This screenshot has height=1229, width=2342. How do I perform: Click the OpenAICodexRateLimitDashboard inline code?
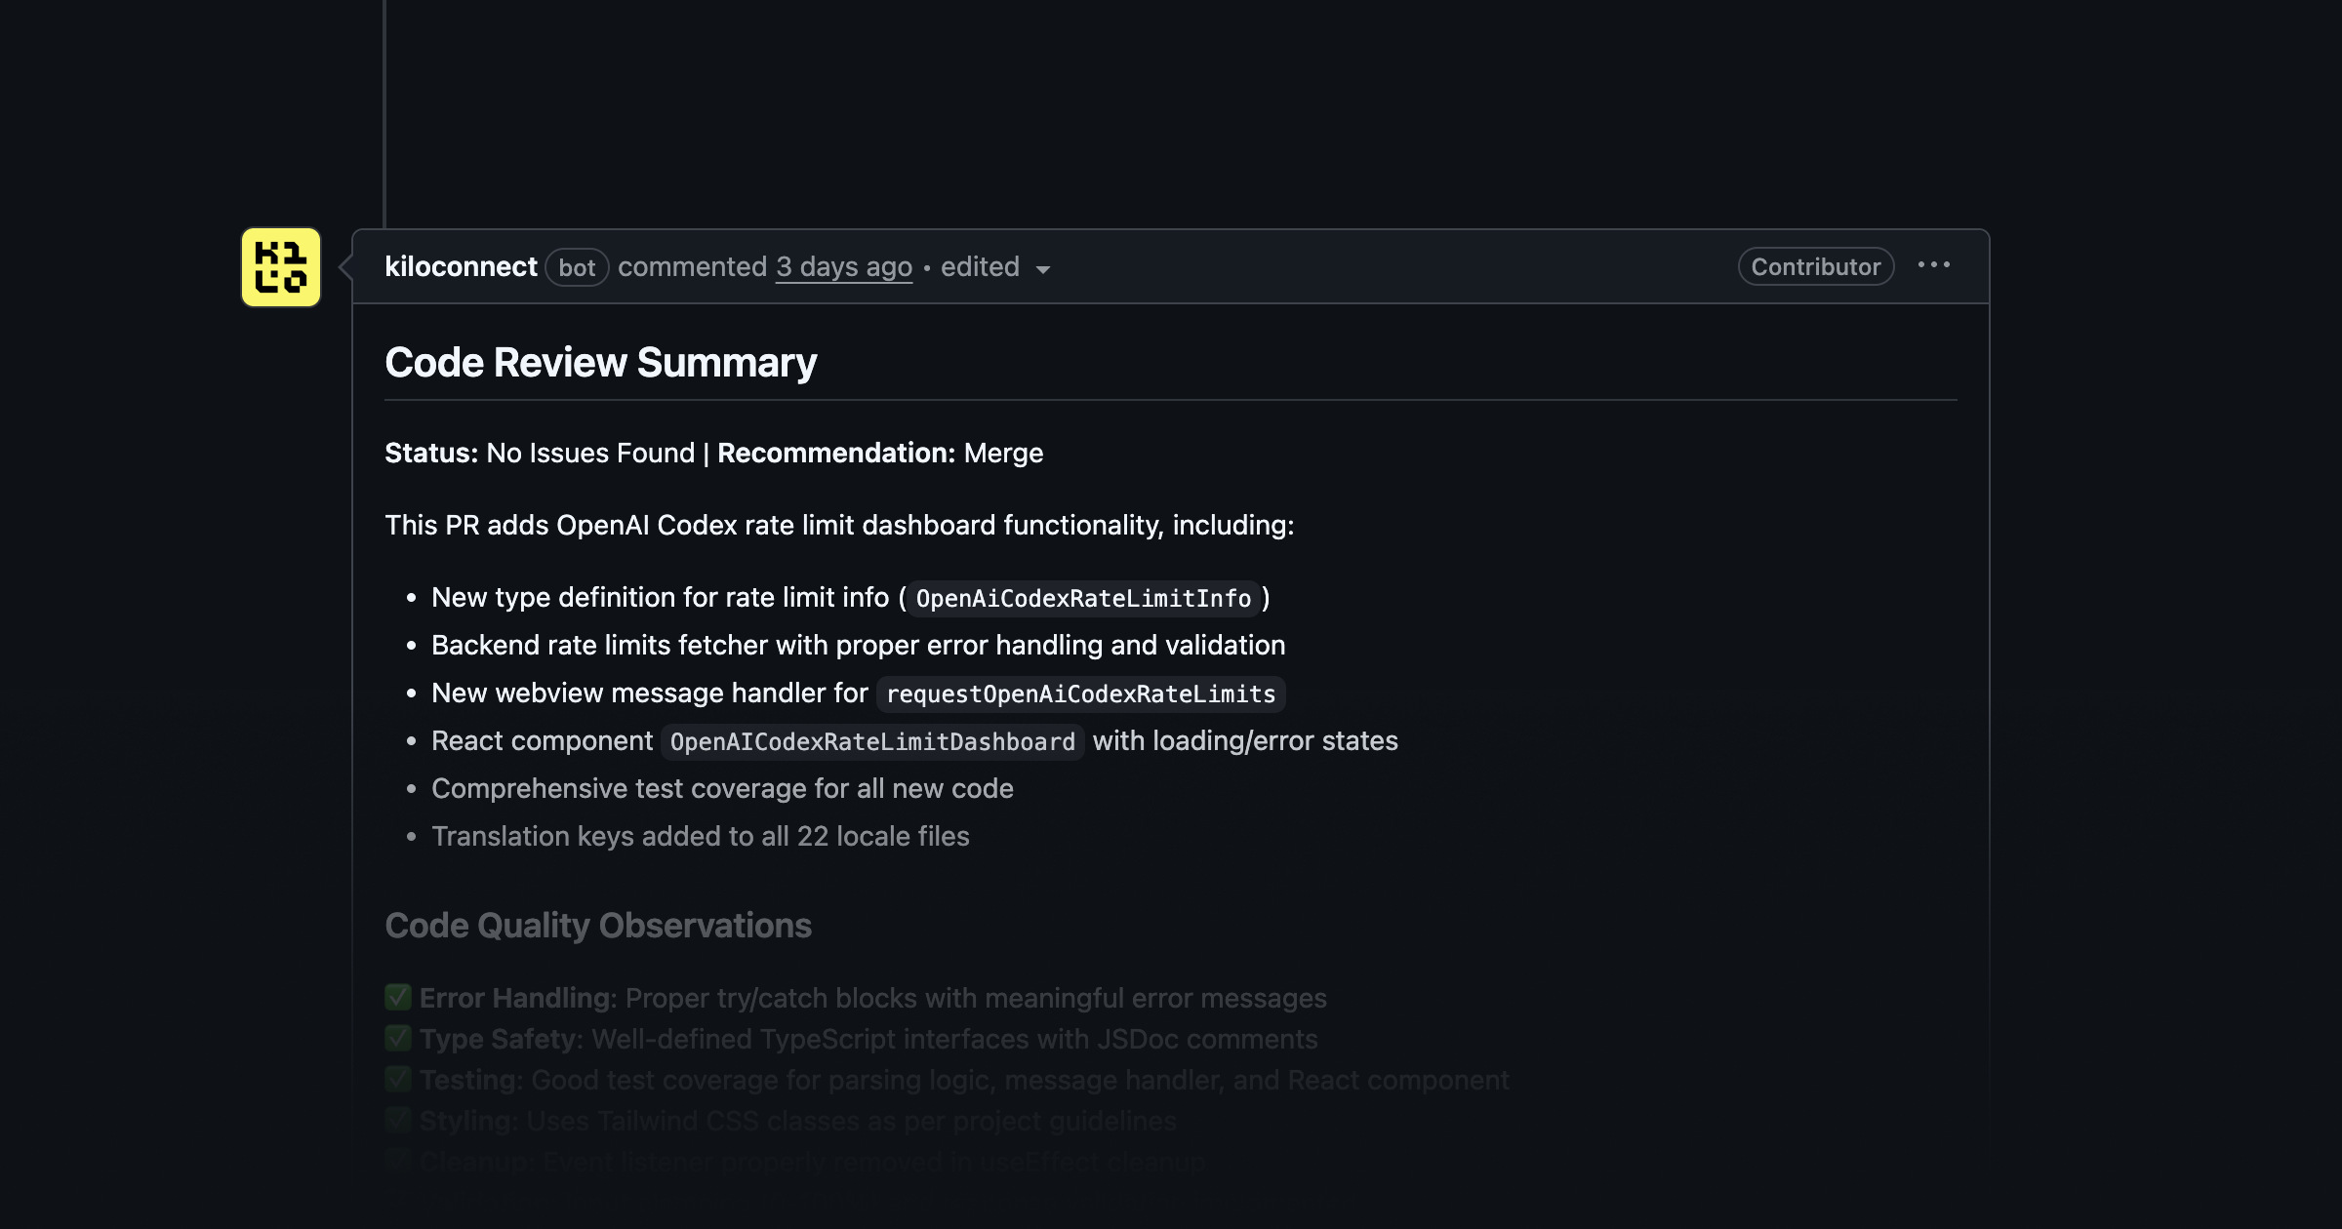pos(871,742)
